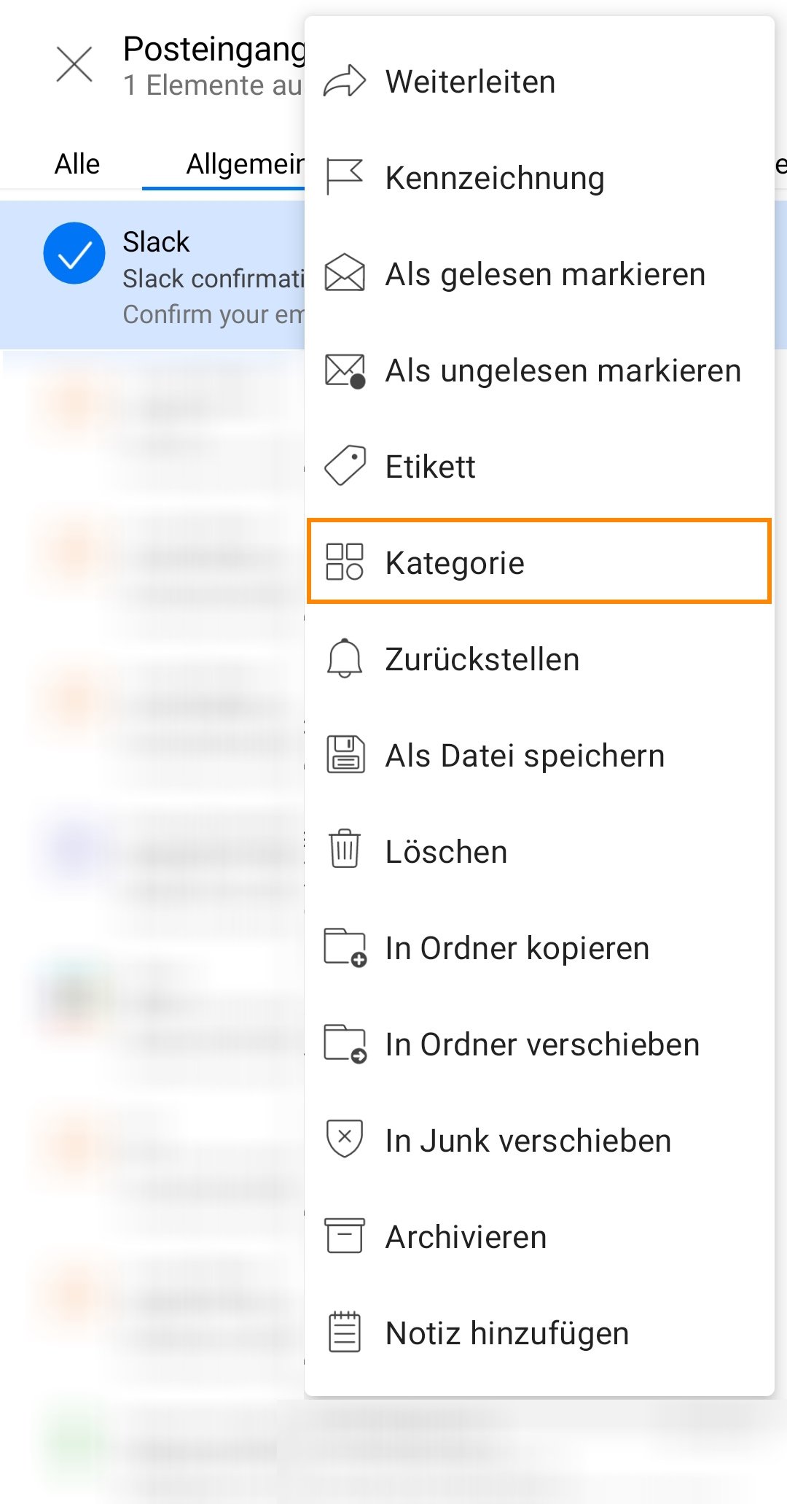787x1504 pixels.
Task: Click the Kategorie grid icon
Action: (x=345, y=562)
